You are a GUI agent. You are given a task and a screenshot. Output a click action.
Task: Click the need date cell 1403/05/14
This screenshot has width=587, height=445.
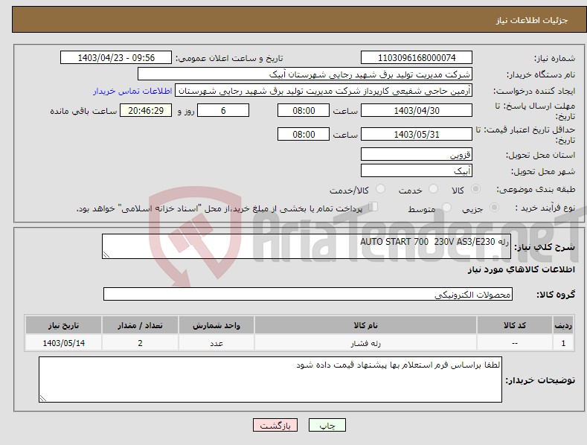click(x=64, y=343)
